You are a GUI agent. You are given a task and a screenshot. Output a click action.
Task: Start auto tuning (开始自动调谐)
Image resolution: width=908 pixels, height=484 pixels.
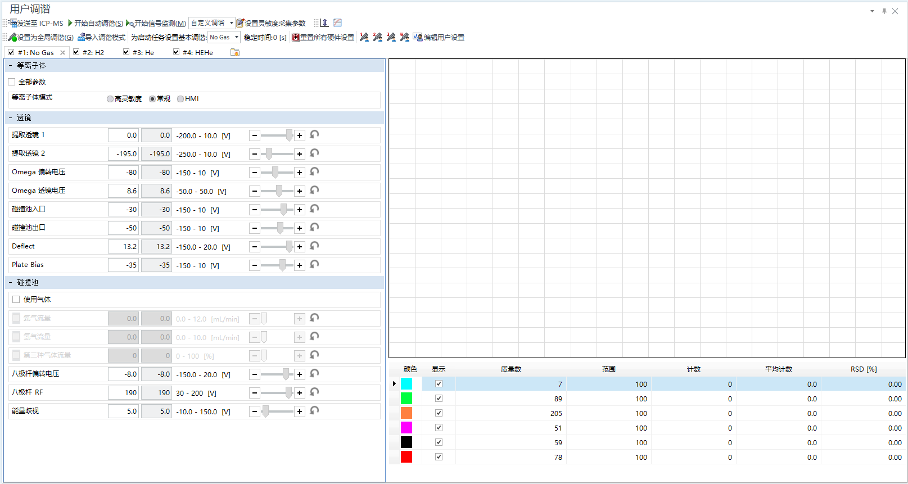(x=96, y=23)
